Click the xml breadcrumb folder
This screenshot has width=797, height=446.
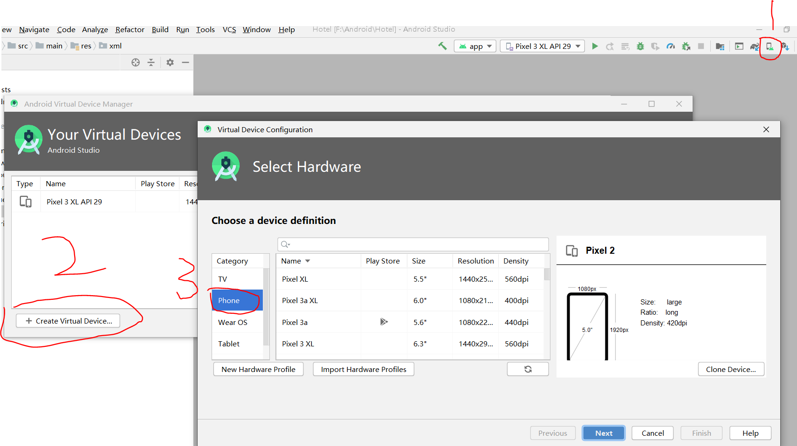(x=110, y=46)
